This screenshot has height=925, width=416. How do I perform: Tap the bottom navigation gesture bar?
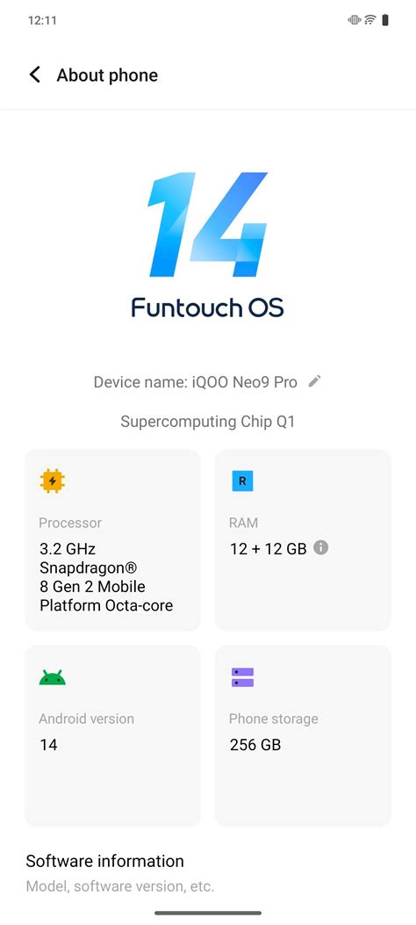pyautogui.click(x=208, y=913)
